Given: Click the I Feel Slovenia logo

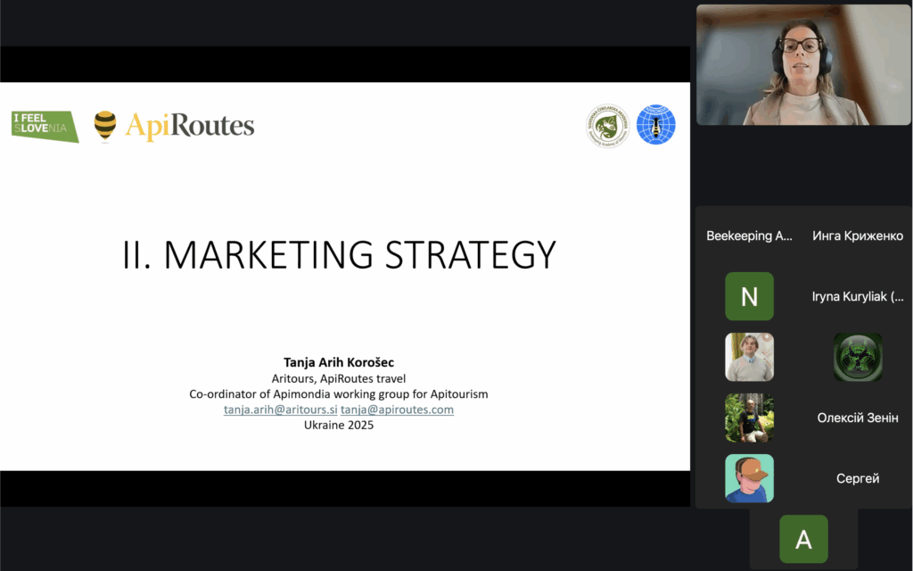Looking at the screenshot, I should pyautogui.click(x=45, y=126).
